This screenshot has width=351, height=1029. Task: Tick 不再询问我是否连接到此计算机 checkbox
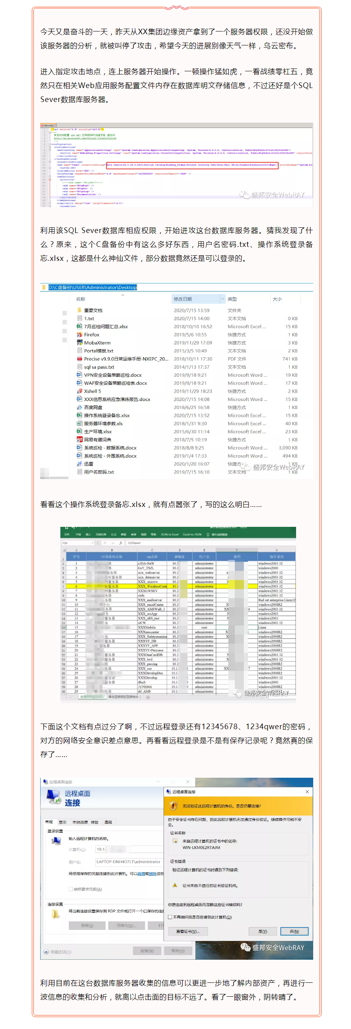tap(170, 917)
